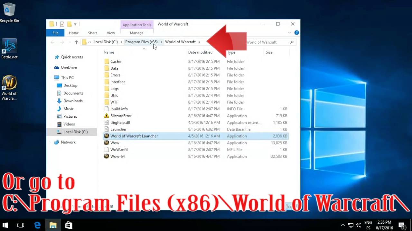This screenshot has height=231, width=412.
Task: Click the Forward arrow navigation button
Action: [62, 42]
